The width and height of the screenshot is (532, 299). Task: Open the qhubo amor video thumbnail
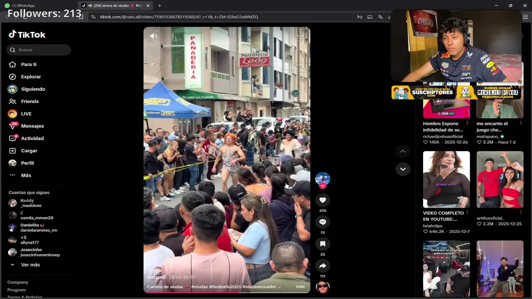pyautogui.click(x=446, y=179)
